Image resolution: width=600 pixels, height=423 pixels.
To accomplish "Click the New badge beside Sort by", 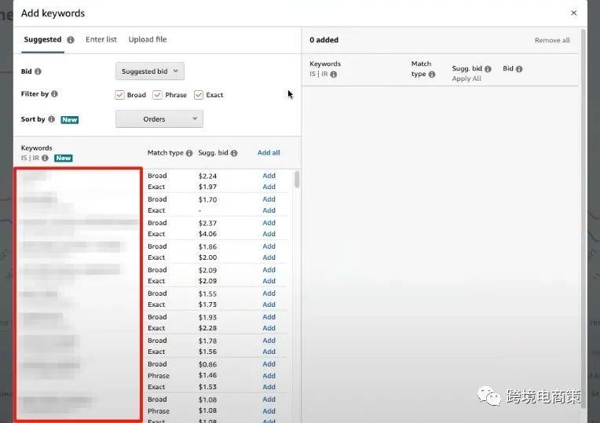I will click(70, 120).
